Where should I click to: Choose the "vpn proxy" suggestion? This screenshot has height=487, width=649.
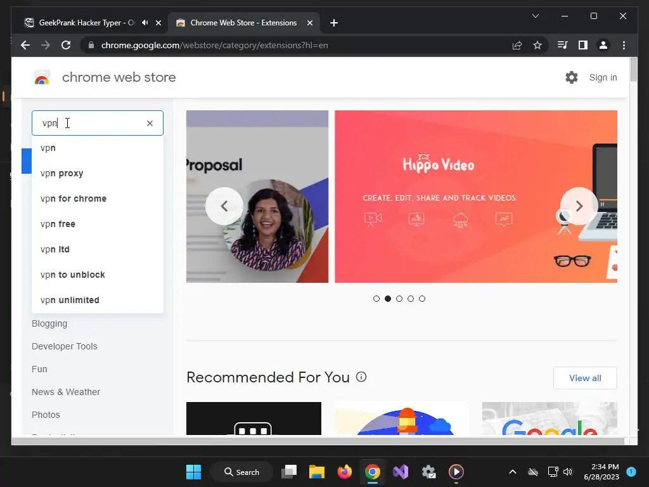[x=97, y=173]
